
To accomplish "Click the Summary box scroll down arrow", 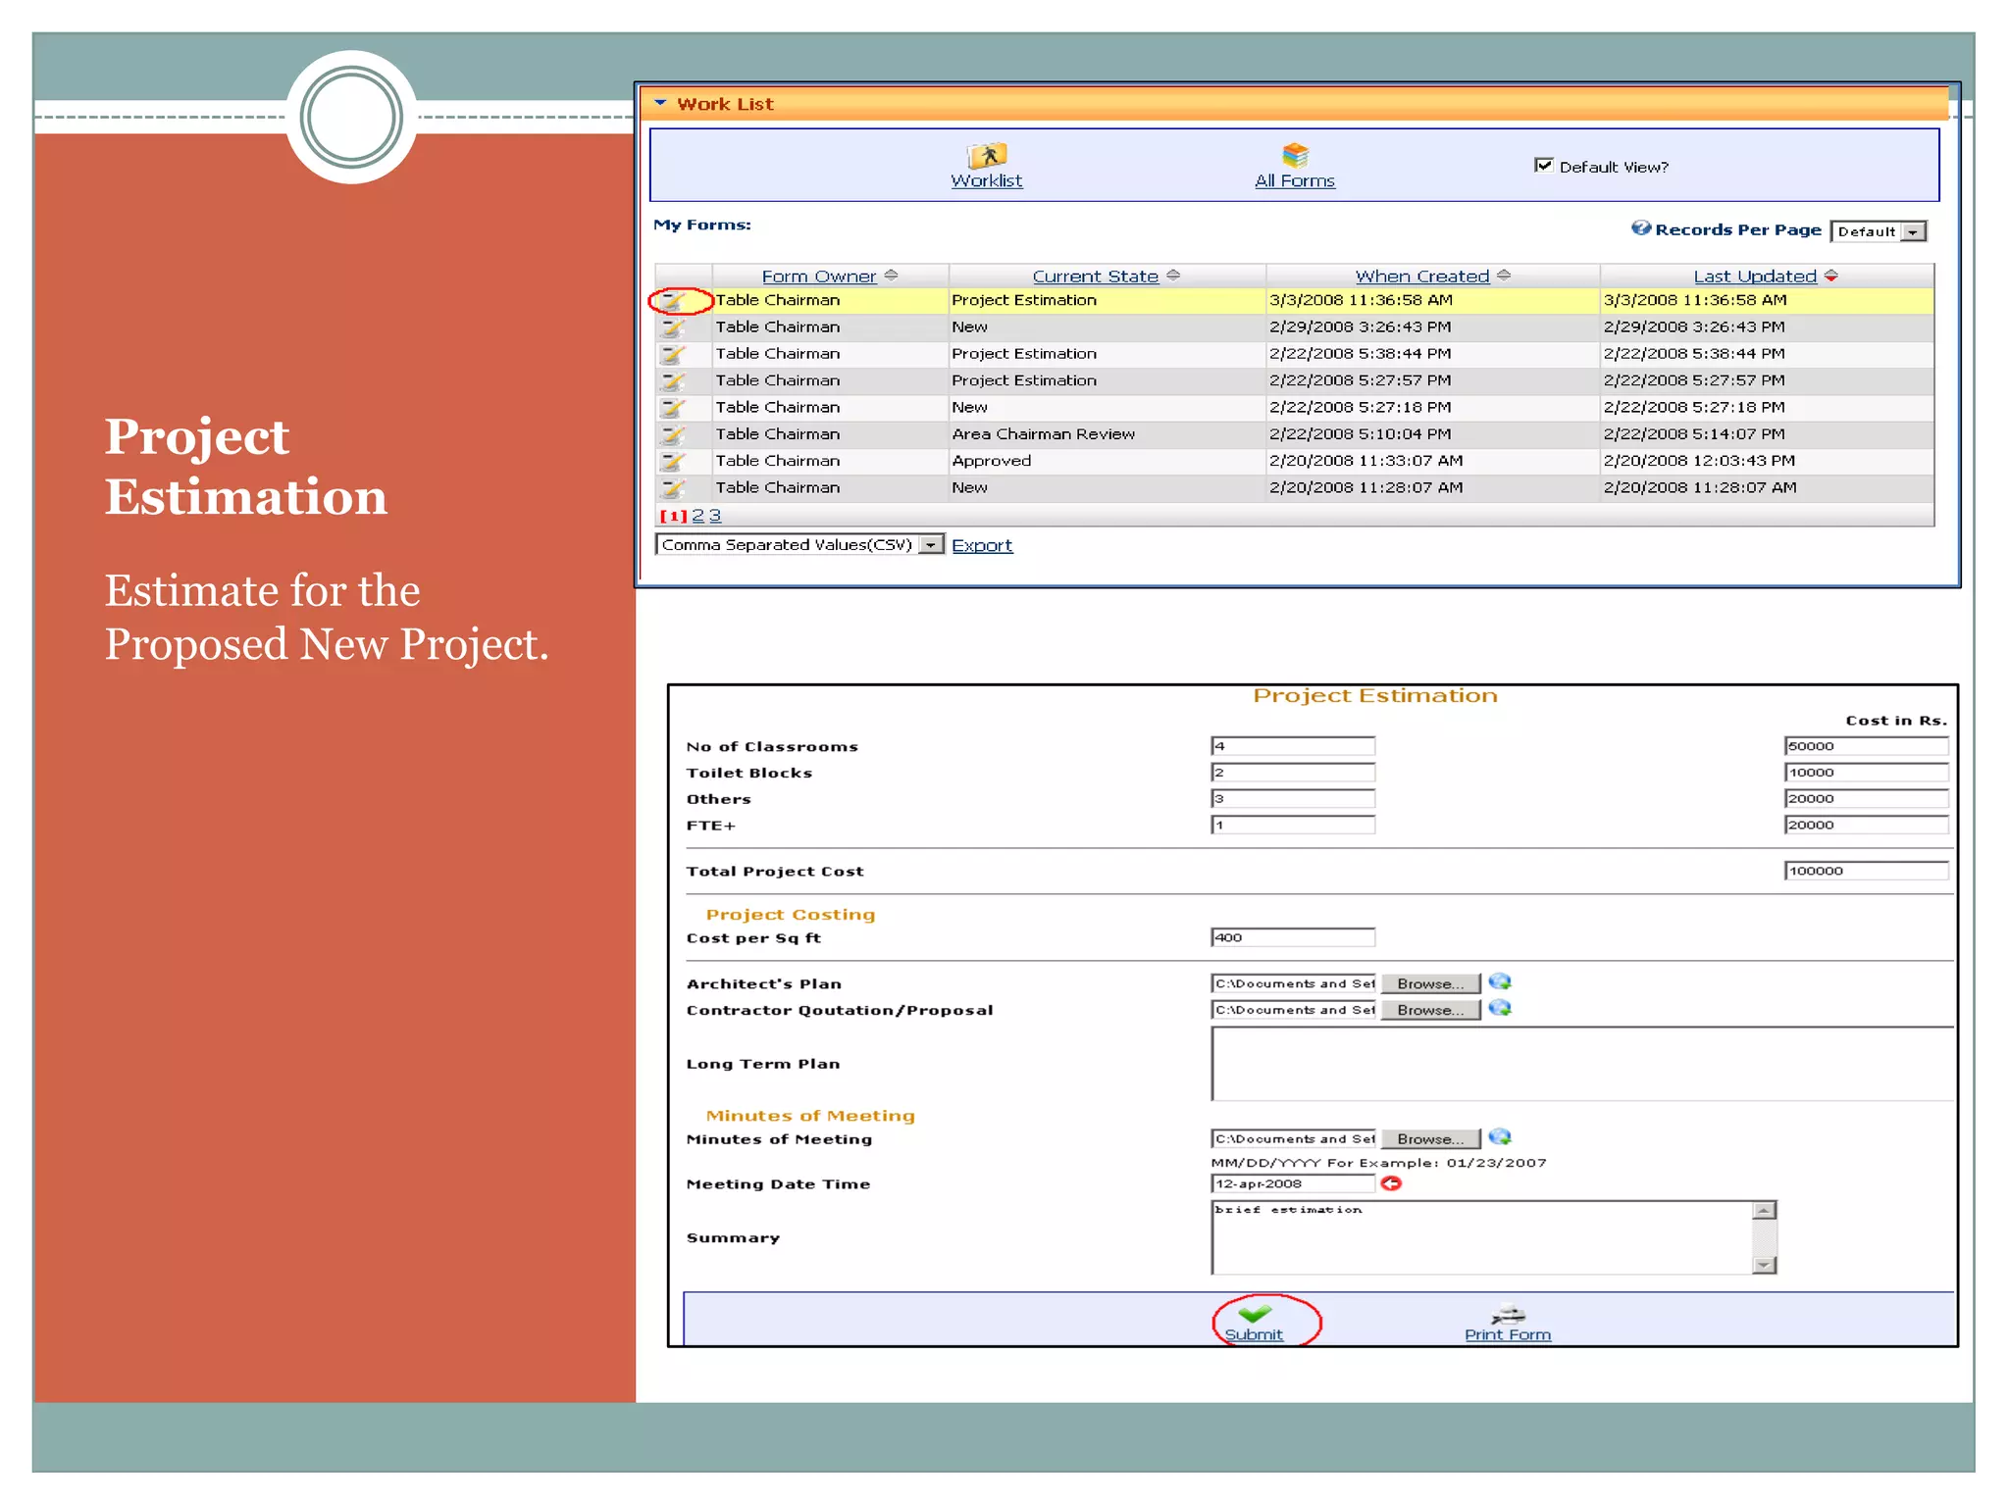I will point(1764,1265).
